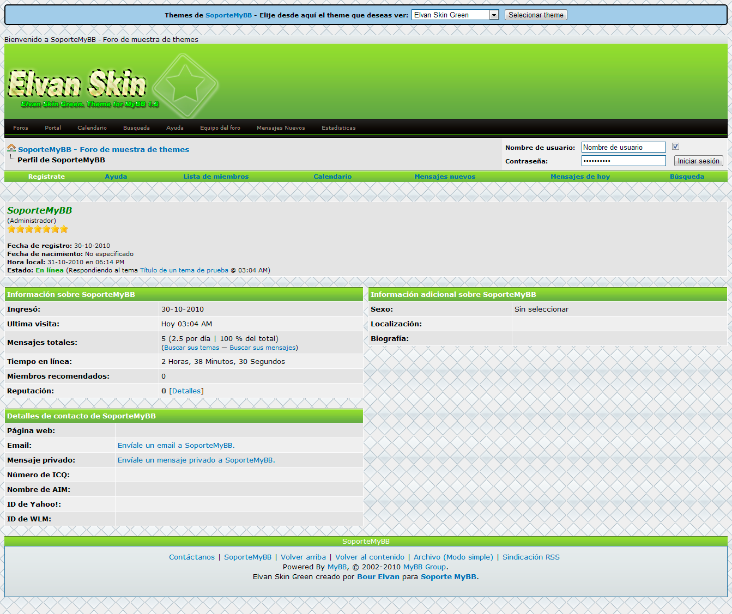Click the reputation Detalles link
732x614 pixels.
point(186,391)
